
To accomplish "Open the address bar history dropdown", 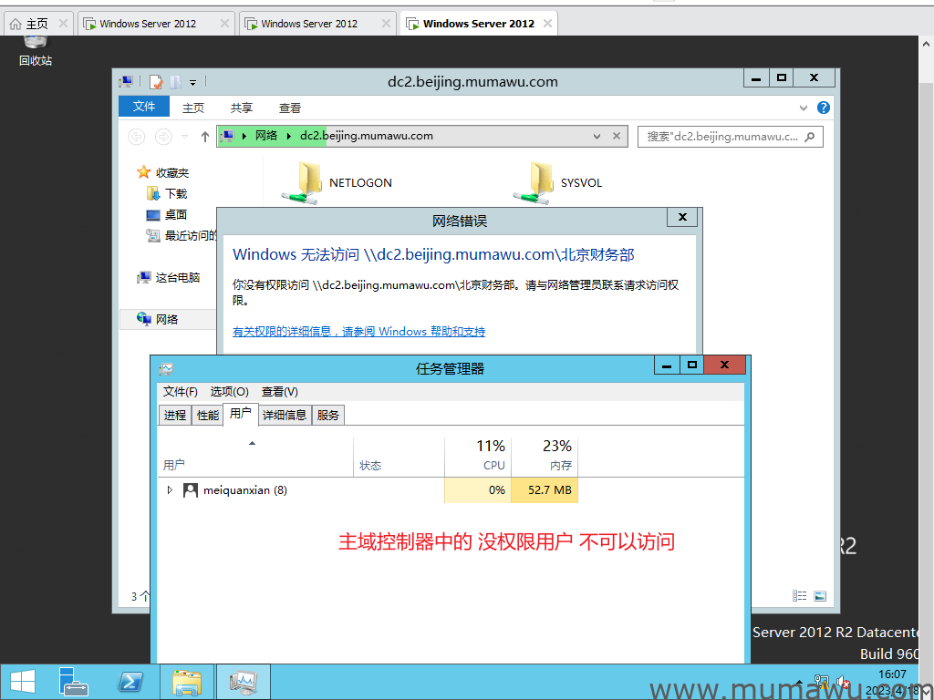I will click(x=596, y=137).
